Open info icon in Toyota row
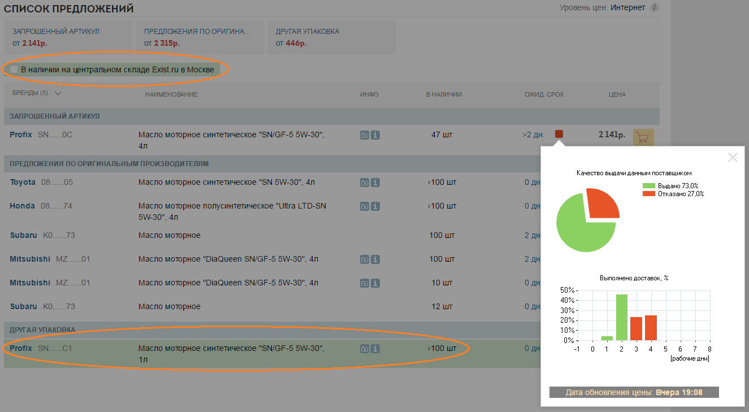The height and width of the screenshot is (412, 749). point(375,183)
